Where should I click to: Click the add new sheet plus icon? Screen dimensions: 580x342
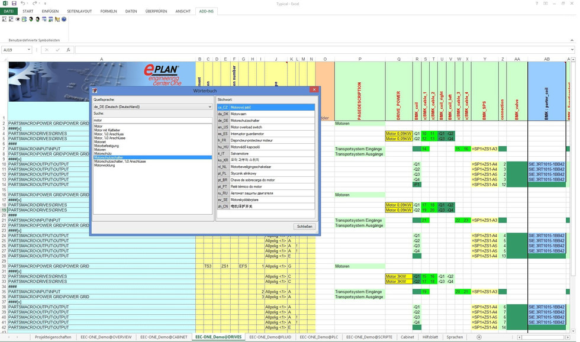tap(479, 337)
